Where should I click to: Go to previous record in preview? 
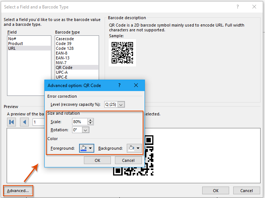25,122
